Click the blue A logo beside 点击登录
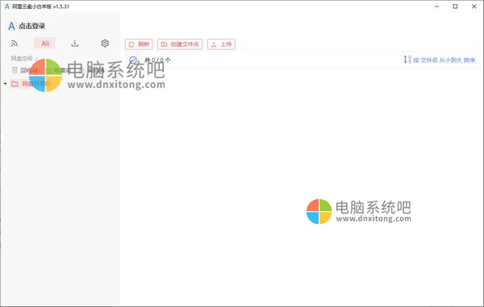The image size is (484, 307). click(11, 27)
